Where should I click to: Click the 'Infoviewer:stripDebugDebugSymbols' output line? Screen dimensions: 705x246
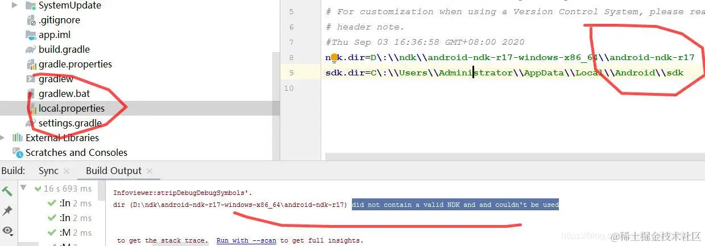click(183, 193)
